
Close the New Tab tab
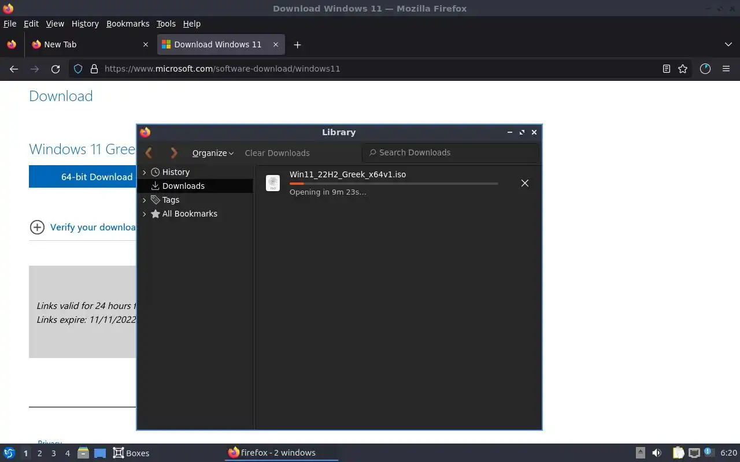(145, 44)
